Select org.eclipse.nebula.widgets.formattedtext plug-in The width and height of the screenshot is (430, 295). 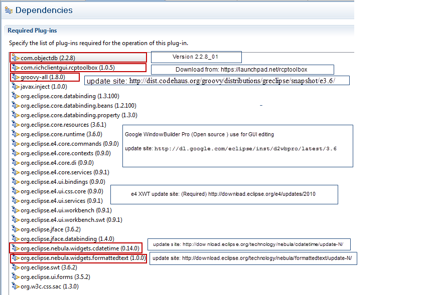click(x=83, y=258)
